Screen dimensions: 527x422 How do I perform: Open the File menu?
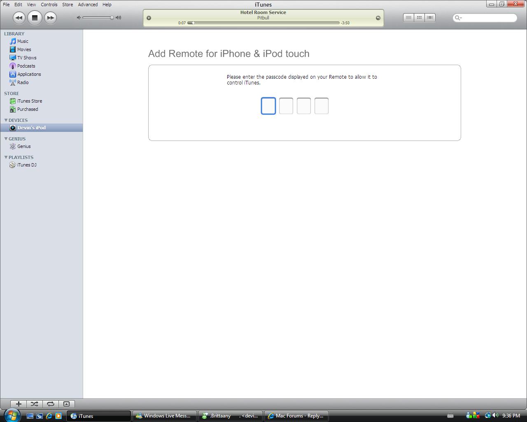coord(6,5)
